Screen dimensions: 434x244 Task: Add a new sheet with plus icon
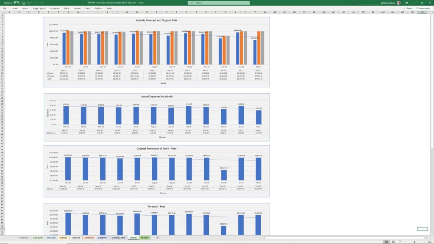coord(158,238)
